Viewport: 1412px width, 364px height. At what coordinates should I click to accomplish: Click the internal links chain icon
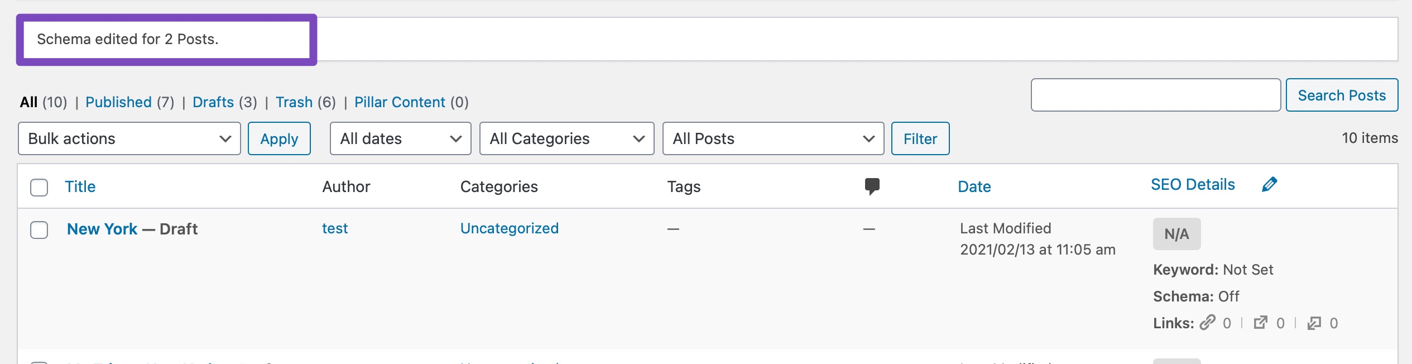coord(1208,323)
